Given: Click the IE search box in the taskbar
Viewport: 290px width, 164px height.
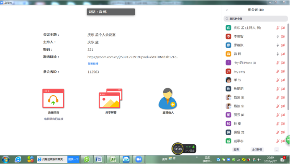Looking at the screenshot, I should [x=52, y=159].
